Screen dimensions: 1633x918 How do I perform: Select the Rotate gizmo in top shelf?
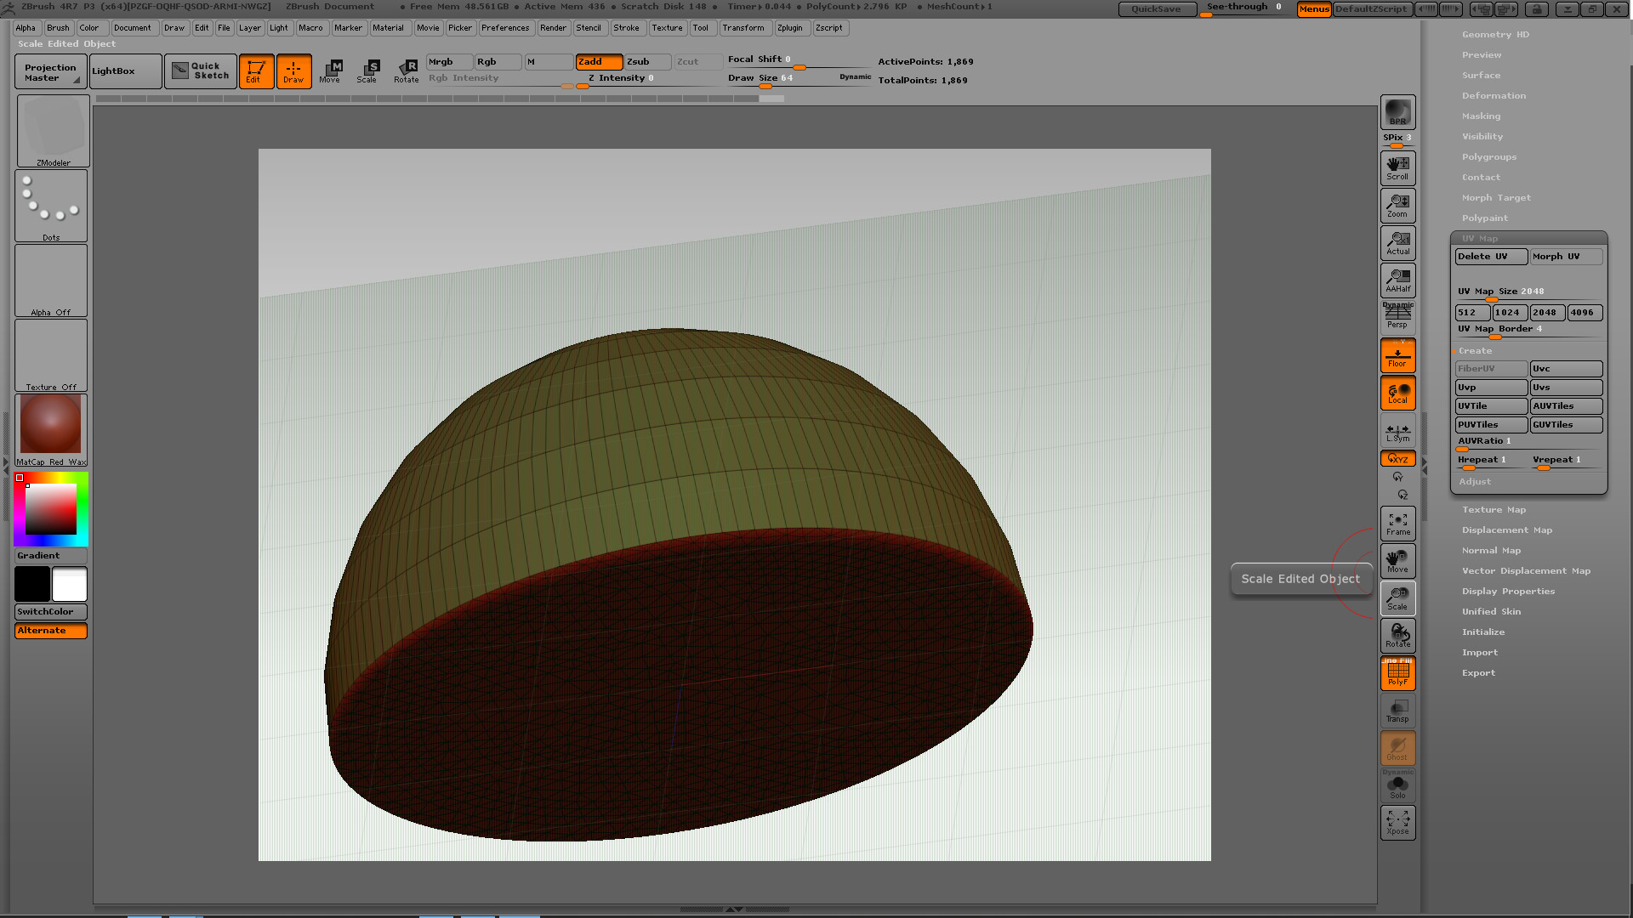tap(406, 71)
